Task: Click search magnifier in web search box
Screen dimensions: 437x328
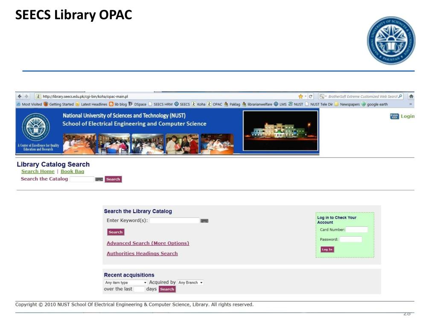Action: [x=400, y=96]
